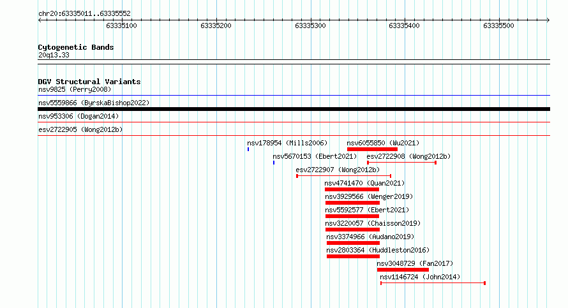Click the nsv9825 (Perry2008) variant label
The height and width of the screenshot is (308, 568).
(x=75, y=89)
